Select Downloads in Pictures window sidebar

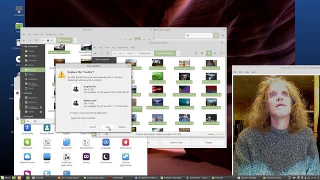[32, 79]
